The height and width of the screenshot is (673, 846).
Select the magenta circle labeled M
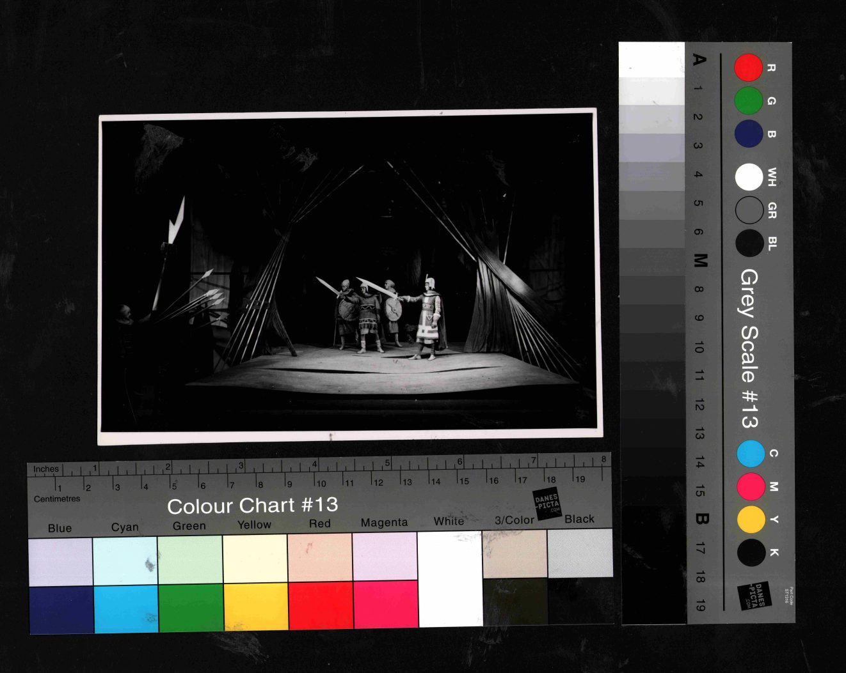click(x=751, y=486)
